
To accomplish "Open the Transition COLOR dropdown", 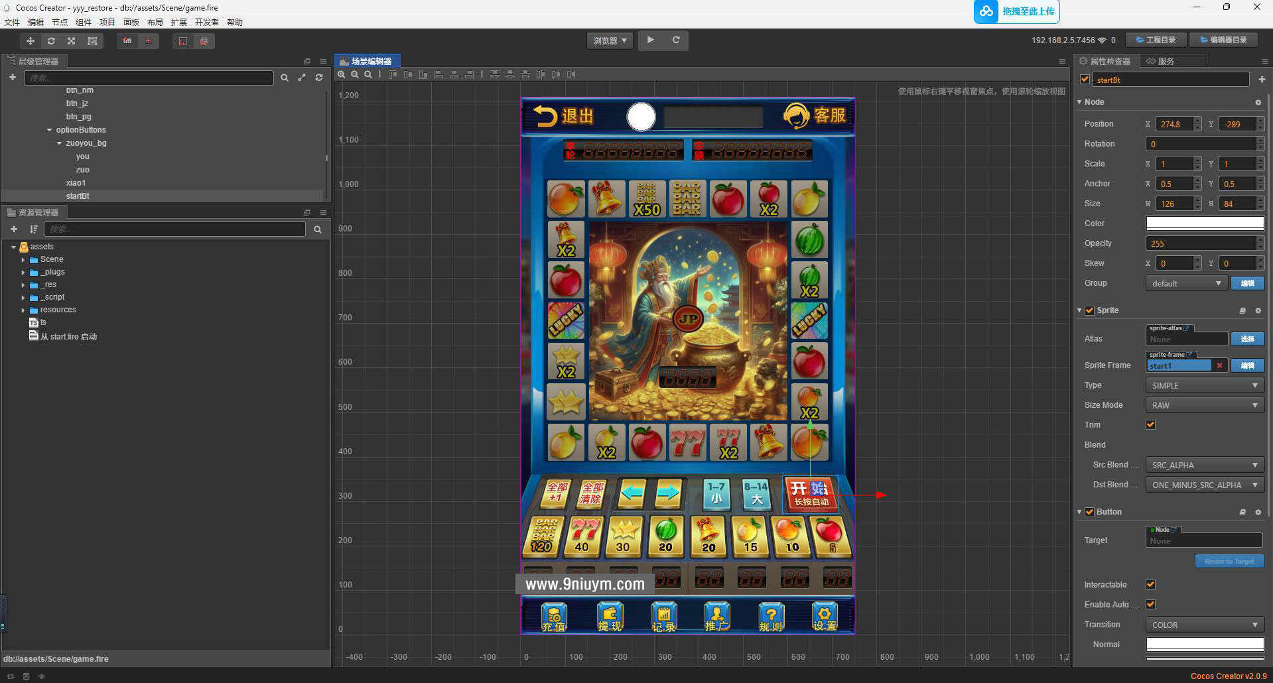I will click(x=1204, y=625).
